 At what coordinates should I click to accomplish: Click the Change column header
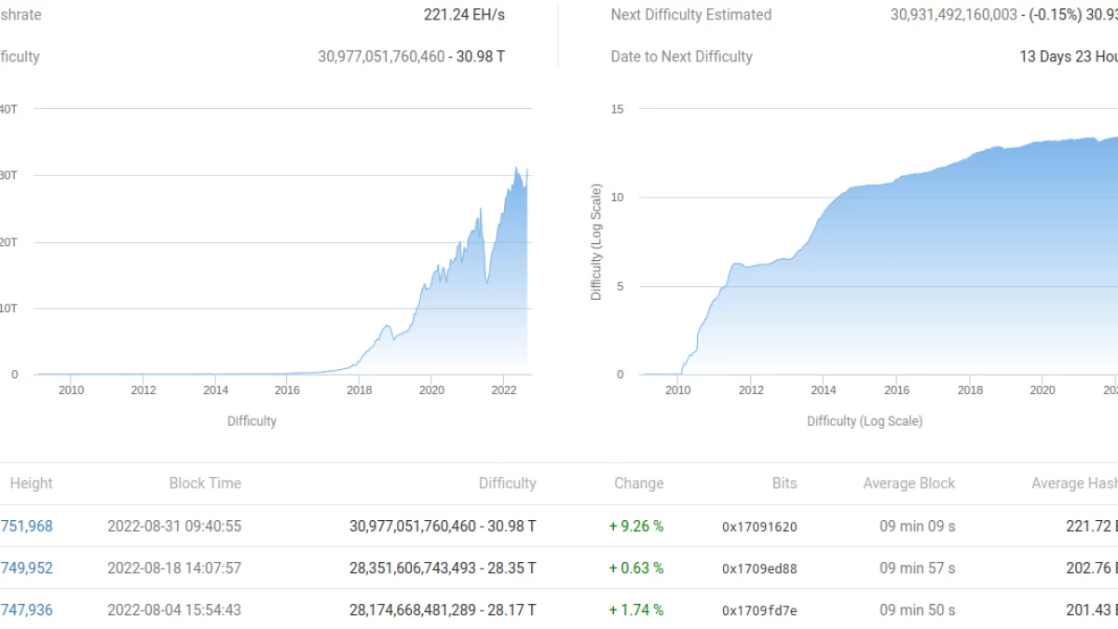point(638,484)
